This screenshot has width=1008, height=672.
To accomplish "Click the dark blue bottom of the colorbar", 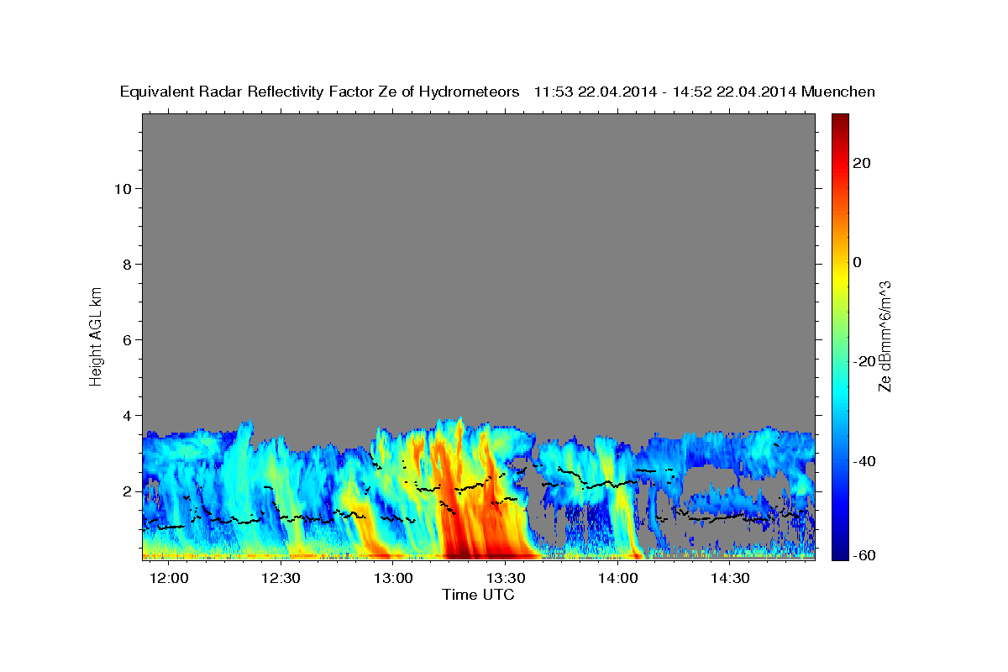I will click(838, 553).
